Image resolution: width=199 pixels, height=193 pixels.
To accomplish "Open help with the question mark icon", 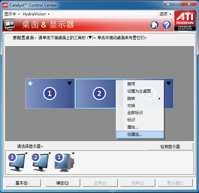I will point(167,25).
